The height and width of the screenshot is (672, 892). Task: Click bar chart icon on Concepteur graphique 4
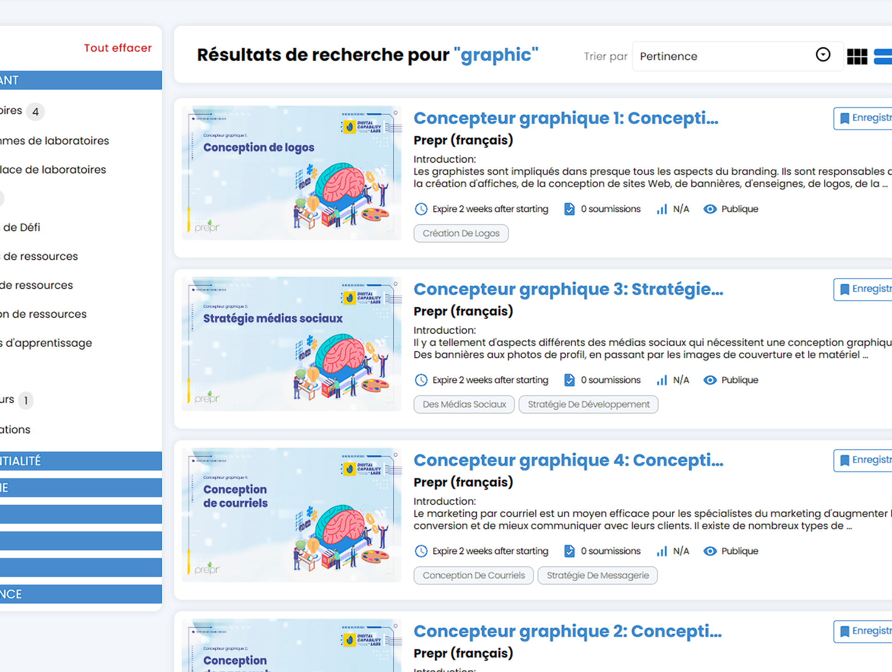click(662, 551)
